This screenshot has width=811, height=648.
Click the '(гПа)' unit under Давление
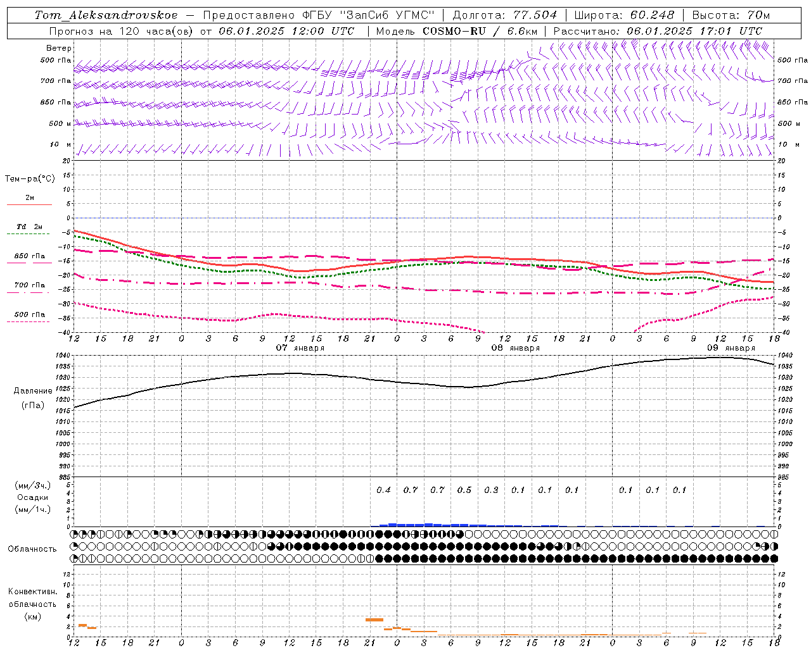click(33, 406)
